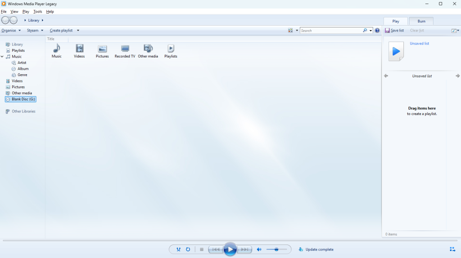This screenshot has height=258, width=461.
Task: Select Artist under Music
Action: point(22,63)
